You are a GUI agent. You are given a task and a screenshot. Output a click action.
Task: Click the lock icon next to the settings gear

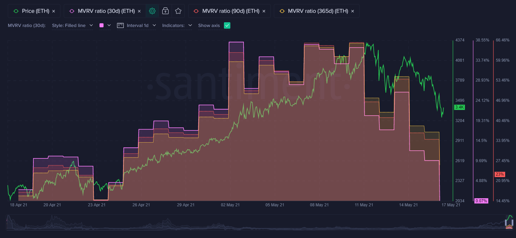coord(165,11)
